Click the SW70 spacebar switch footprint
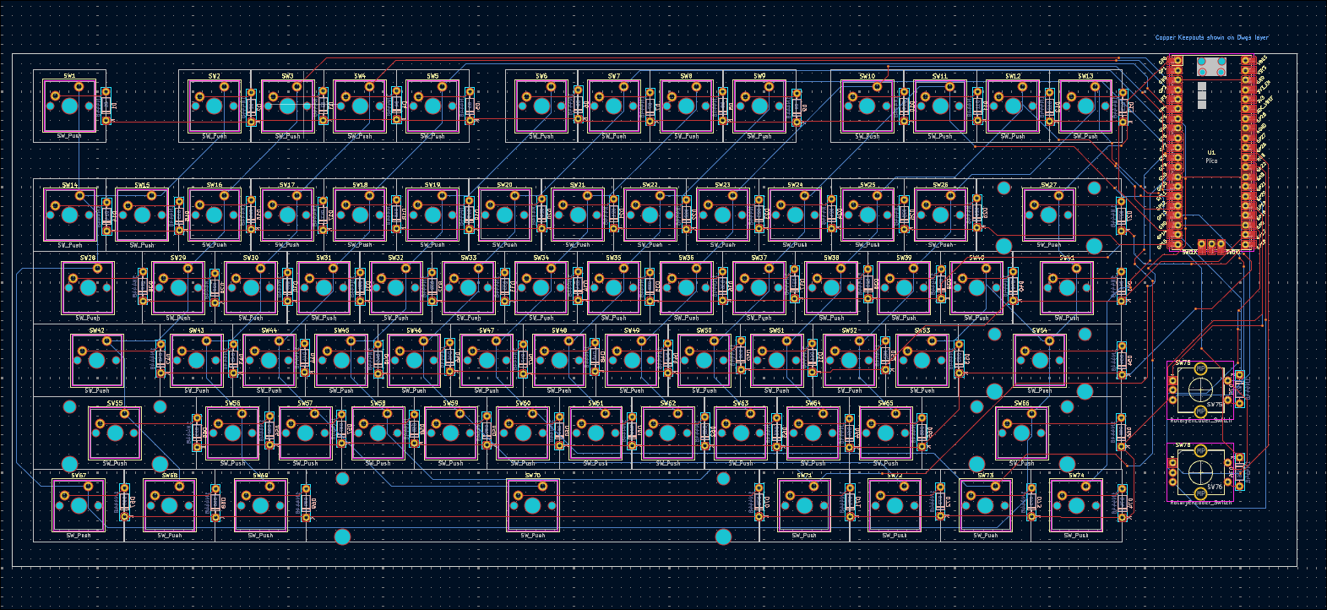 click(532, 506)
